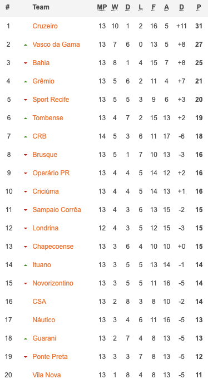Click green up arrow beside CRB

point(26,137)
